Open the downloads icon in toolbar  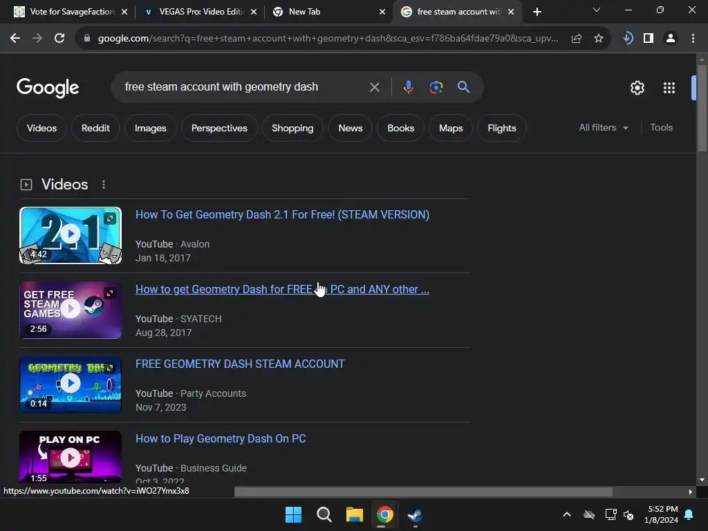pos(628,39)
